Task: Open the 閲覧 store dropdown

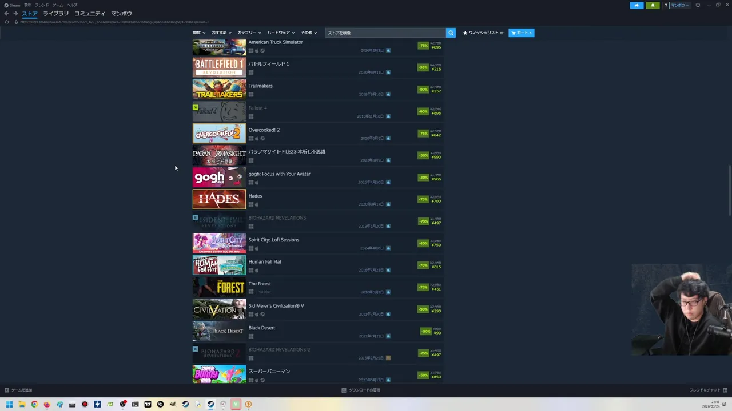Action: (198, 33)
